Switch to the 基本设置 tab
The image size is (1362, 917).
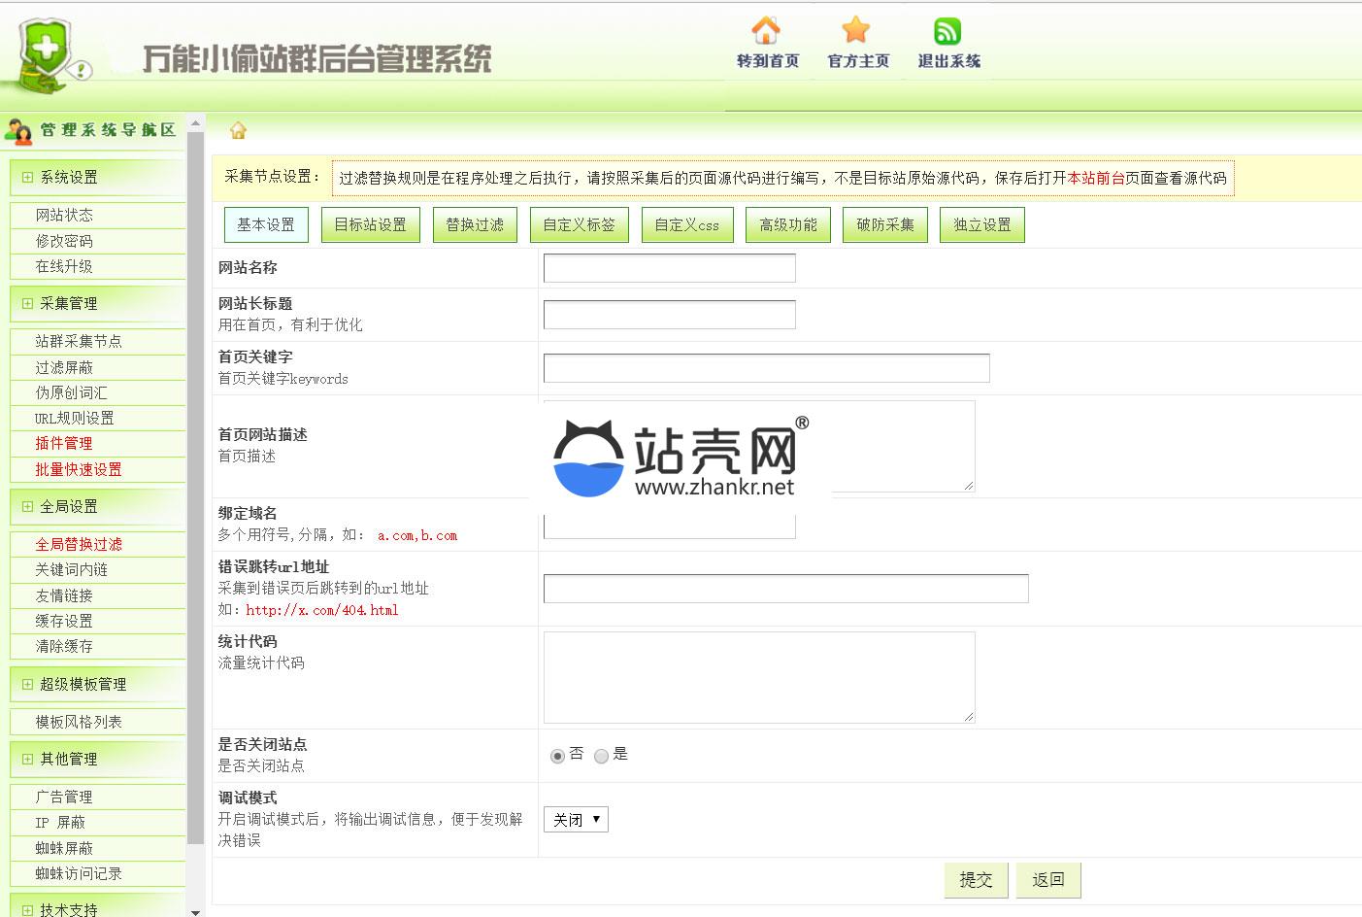tap(266, 224)
